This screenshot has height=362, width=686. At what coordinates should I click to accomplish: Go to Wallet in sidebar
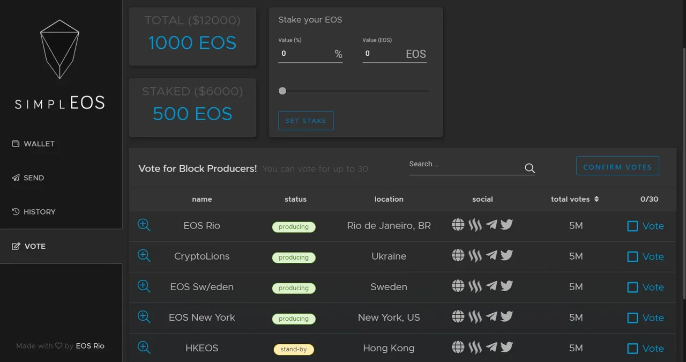click(x=33, y=144)
